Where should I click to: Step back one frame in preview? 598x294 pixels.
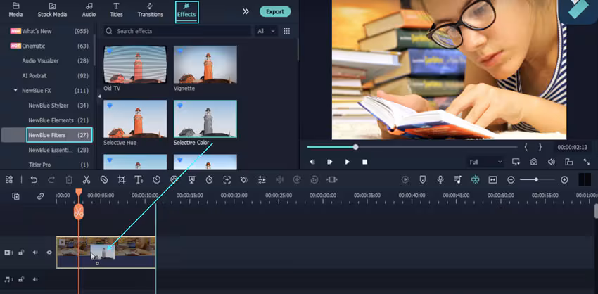point(312,162)
